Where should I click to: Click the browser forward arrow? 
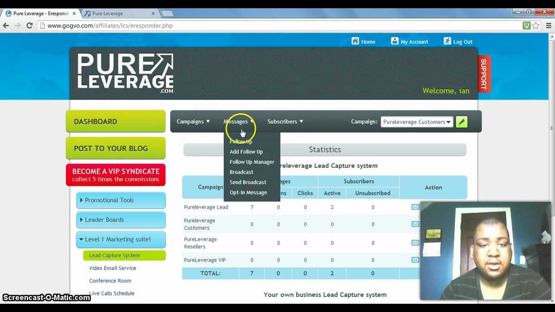(x=18, y=26)
